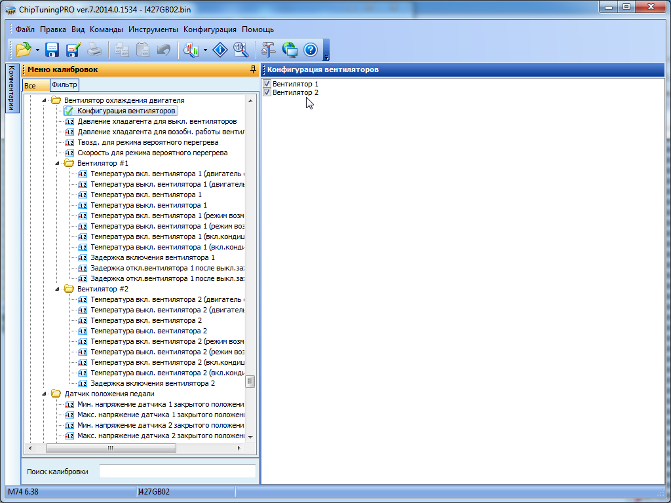Click the globe with monitor icon
671x503 pixels.
290,50
